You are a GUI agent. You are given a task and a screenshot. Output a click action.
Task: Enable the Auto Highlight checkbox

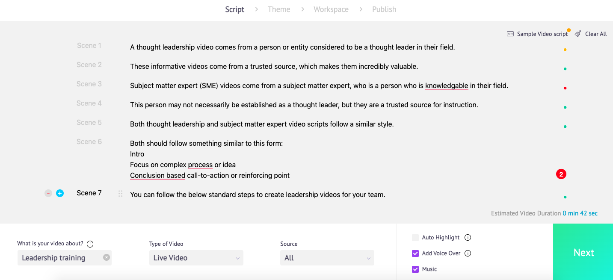(x=415, y=237)
